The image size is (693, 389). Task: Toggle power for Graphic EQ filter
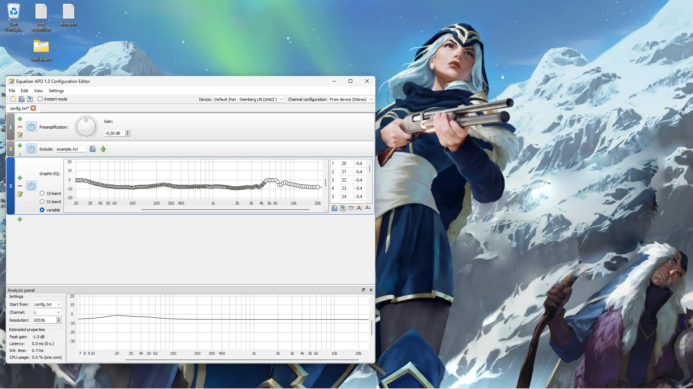31,186
